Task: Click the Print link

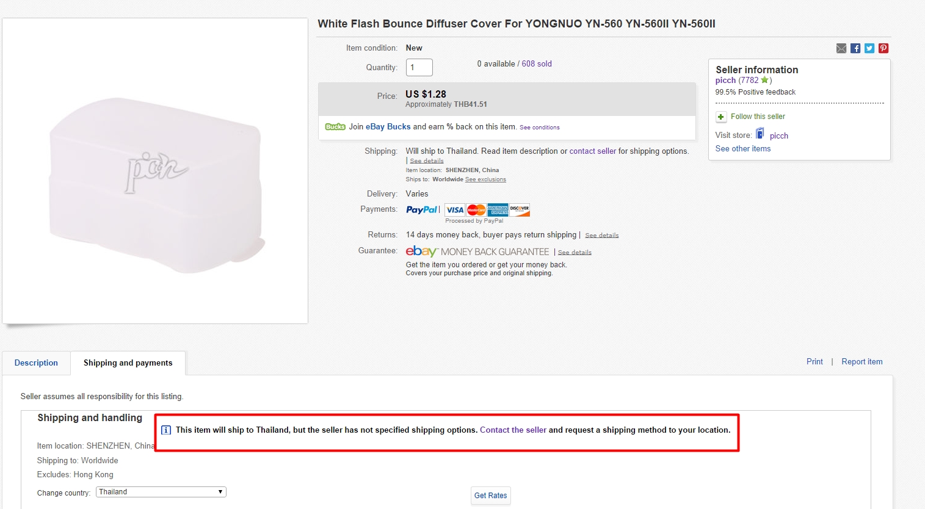Action: 814,361
